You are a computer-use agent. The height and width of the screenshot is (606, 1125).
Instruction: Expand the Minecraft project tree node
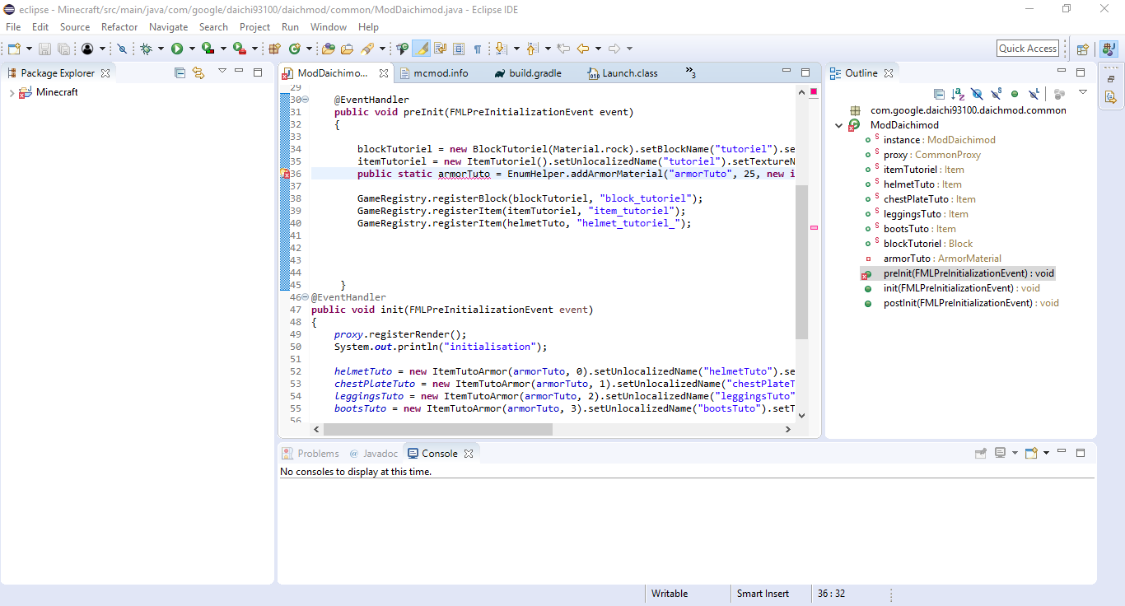[x=12, y=93]
